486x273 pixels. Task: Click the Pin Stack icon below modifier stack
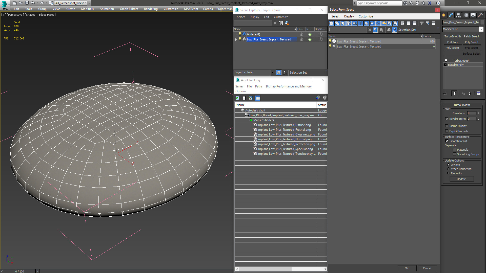(x=446, y=94)
